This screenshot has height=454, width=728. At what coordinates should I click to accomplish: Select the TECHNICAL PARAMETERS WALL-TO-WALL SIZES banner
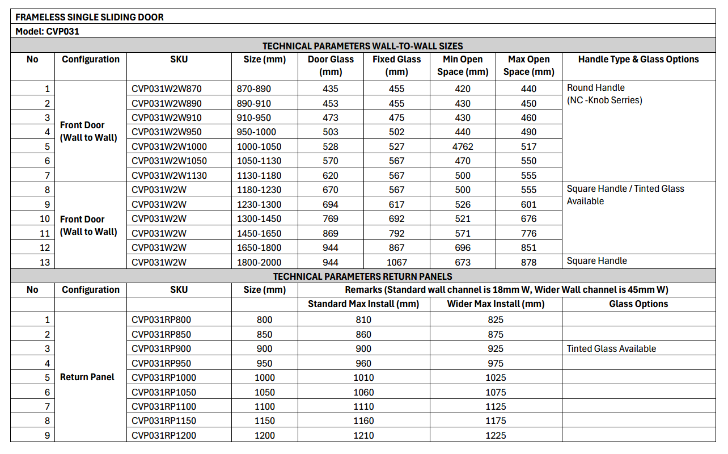tap(363, 46)
